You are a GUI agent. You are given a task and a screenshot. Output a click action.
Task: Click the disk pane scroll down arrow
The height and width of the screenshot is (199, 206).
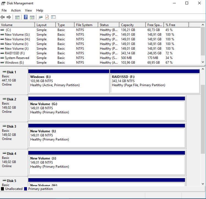pyautogui.click(x=203, y=184)
